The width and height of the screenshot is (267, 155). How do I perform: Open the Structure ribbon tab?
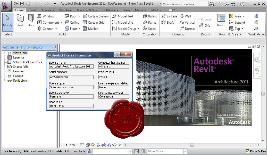pyautogui.click(x=65, y=10)
